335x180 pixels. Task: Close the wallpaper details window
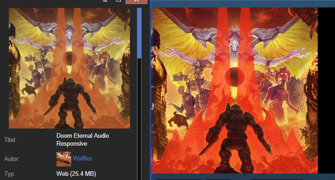tap(137, 1)
